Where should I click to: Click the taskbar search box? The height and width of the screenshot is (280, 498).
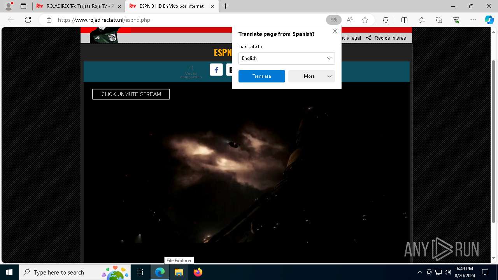tap(75, 272)
